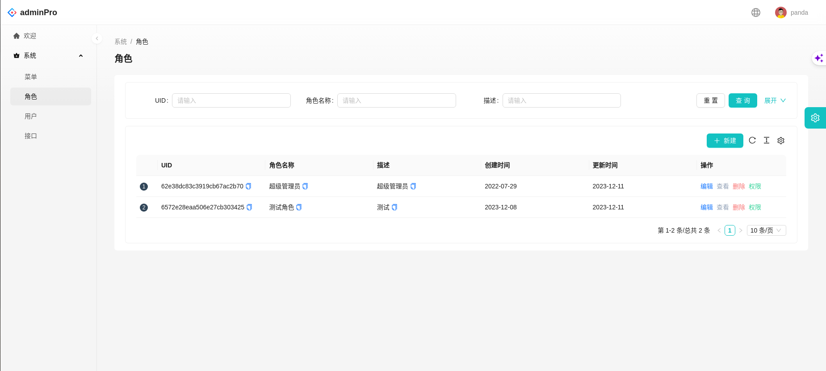Copy UID 62e38dc83c3919cb67ac2b70
826x371 pixels.
249,186
